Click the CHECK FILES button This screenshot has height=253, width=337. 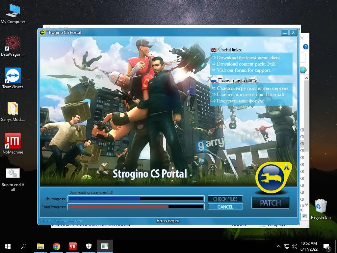[x=225, y=199]
